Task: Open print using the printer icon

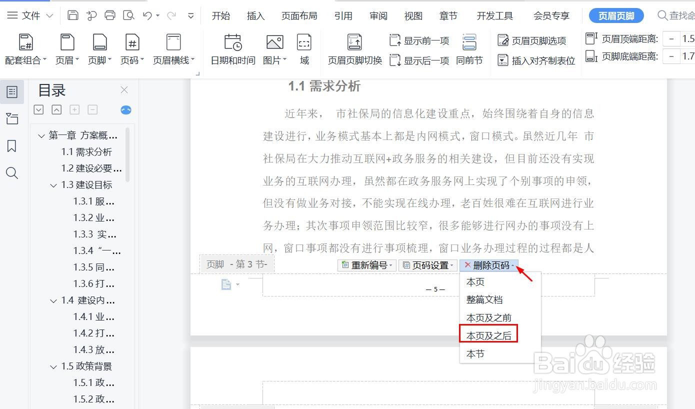Action: [x=109, y=15]
